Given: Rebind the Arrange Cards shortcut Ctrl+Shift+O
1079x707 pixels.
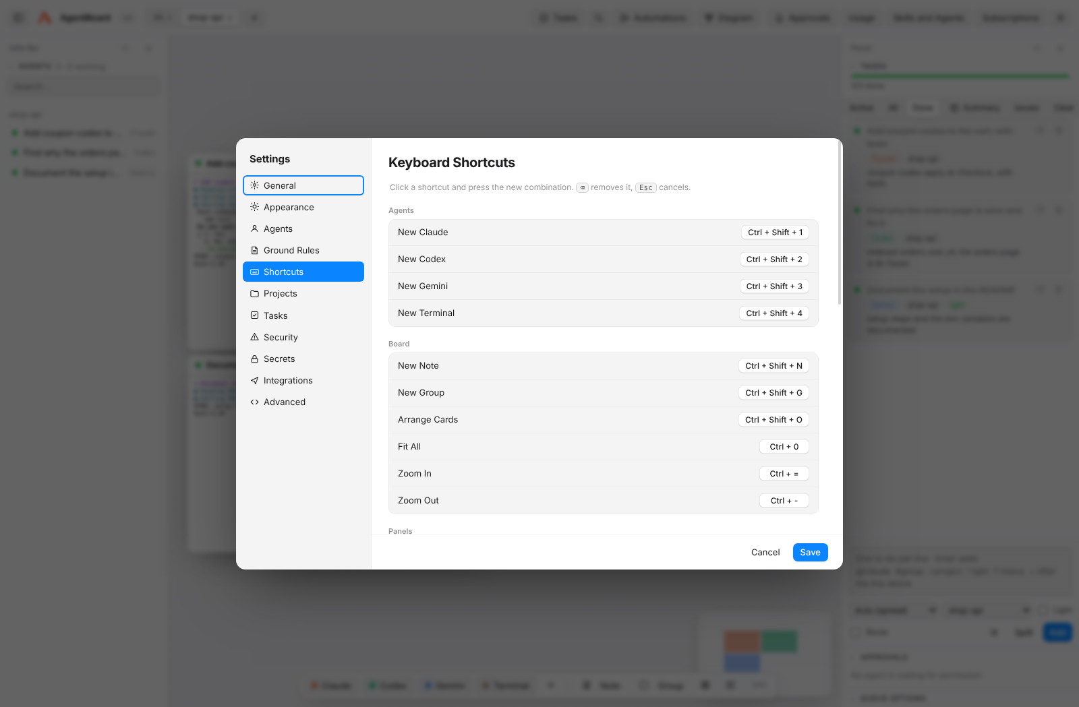Looking at the screenshot, I should (774, 420).
